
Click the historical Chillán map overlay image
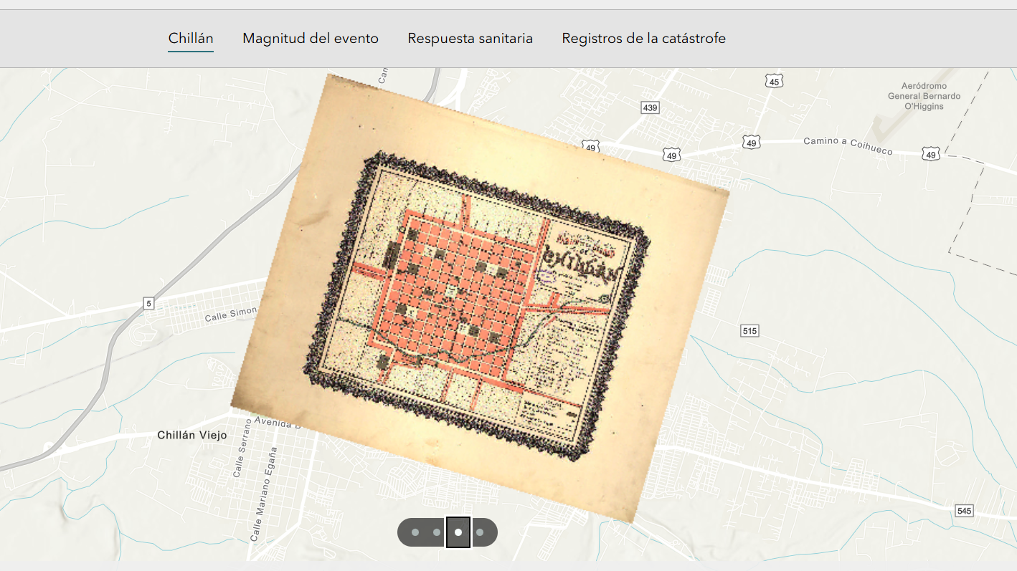point(480,297)
